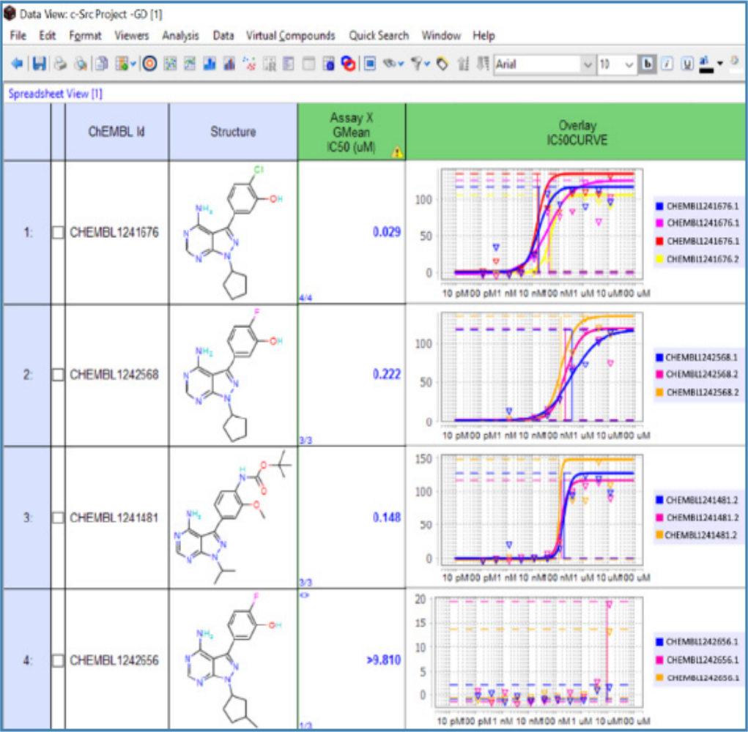Expand the eye icon dropdown arrow
The image size is (748, 732).
(401, 64)
